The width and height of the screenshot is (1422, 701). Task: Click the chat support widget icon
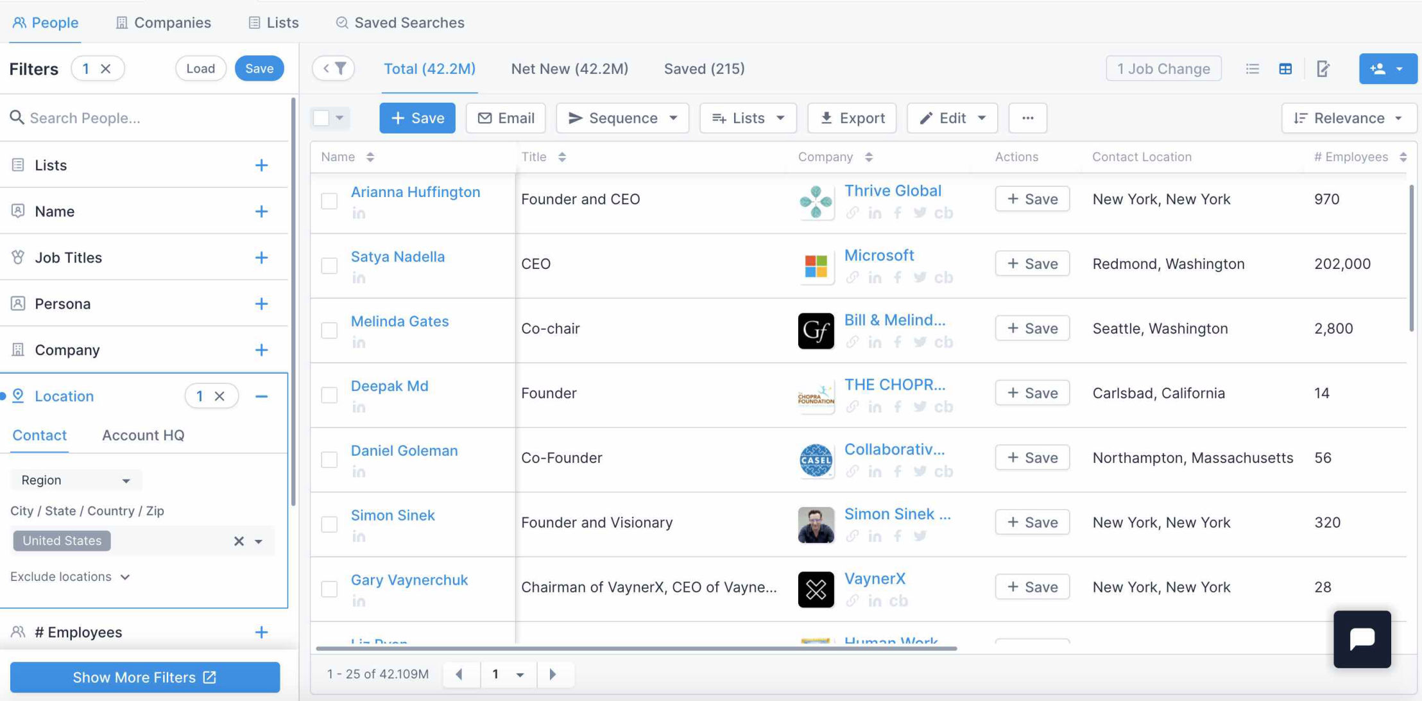[x=1362, y=639]
